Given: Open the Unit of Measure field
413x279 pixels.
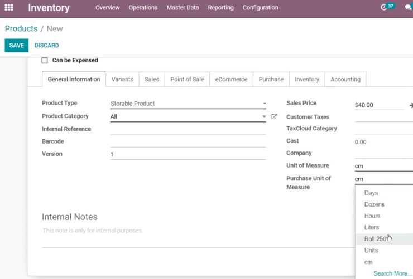Looking at the screenshot, I should [x=384, y=166].
